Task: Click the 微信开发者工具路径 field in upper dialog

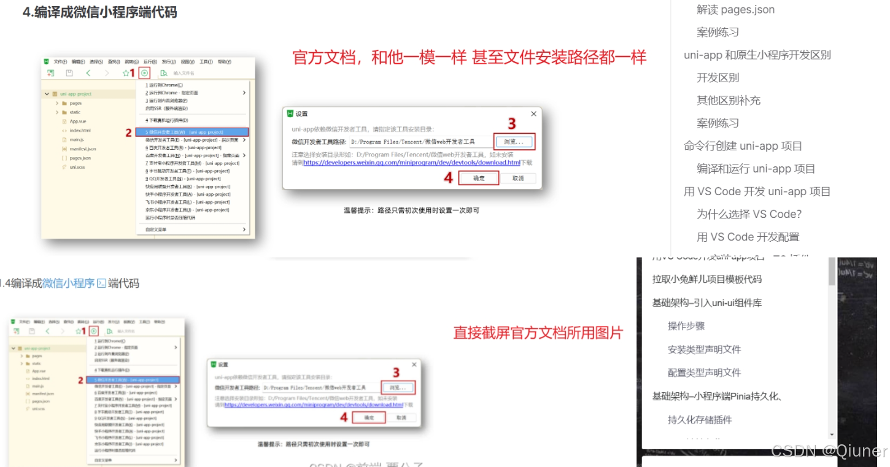Action: point(421,142)
